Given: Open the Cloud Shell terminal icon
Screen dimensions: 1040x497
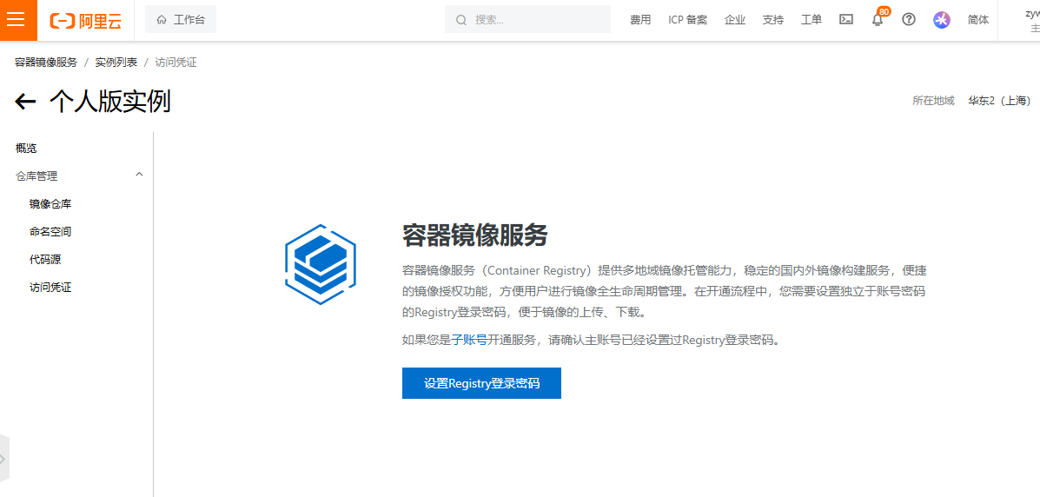Looking at the screenshot, I should coord(846,19).
